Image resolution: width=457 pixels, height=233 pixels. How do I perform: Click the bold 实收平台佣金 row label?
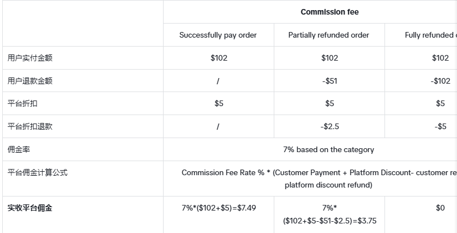[x=30, y=208]
